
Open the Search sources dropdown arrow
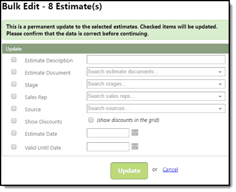pyautogui.click(x=220, y=109)
